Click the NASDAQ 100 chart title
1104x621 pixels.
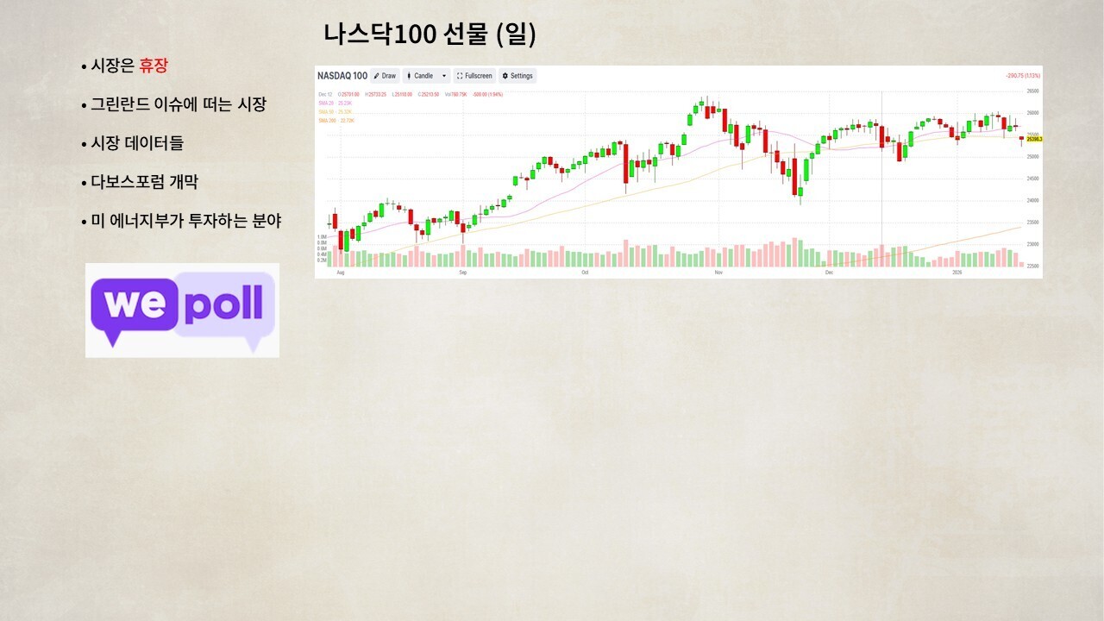[x=342, y=76]
